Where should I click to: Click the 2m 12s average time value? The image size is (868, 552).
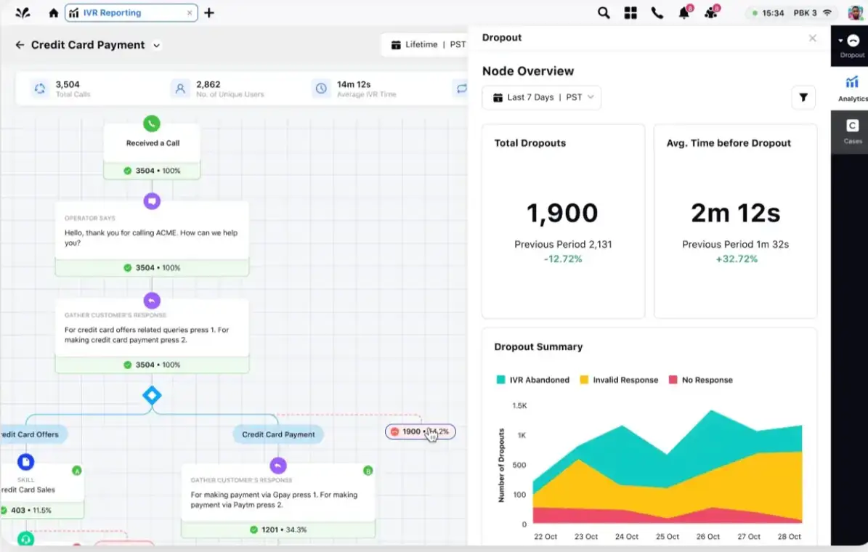(735, 213)
